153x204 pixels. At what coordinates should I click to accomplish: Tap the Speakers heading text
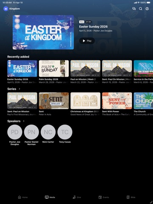[x=14, y=121]
